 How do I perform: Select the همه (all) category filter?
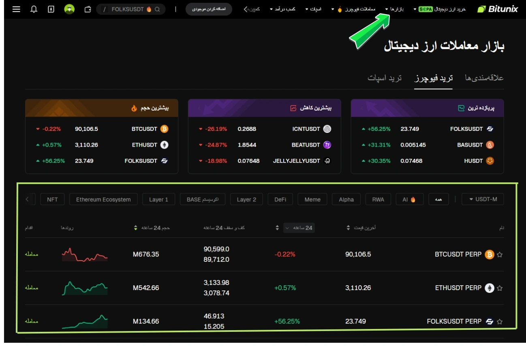click(438, 199)
